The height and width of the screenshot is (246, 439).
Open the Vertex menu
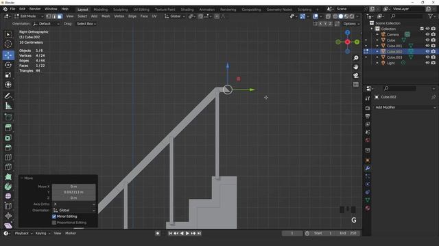coord(119,16)
